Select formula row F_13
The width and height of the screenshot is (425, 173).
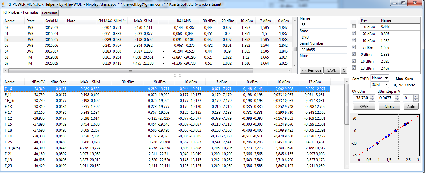coord(167,107)
